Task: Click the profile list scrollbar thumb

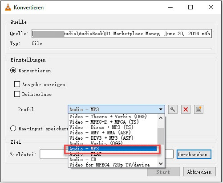Action: (x=161, y=136)
